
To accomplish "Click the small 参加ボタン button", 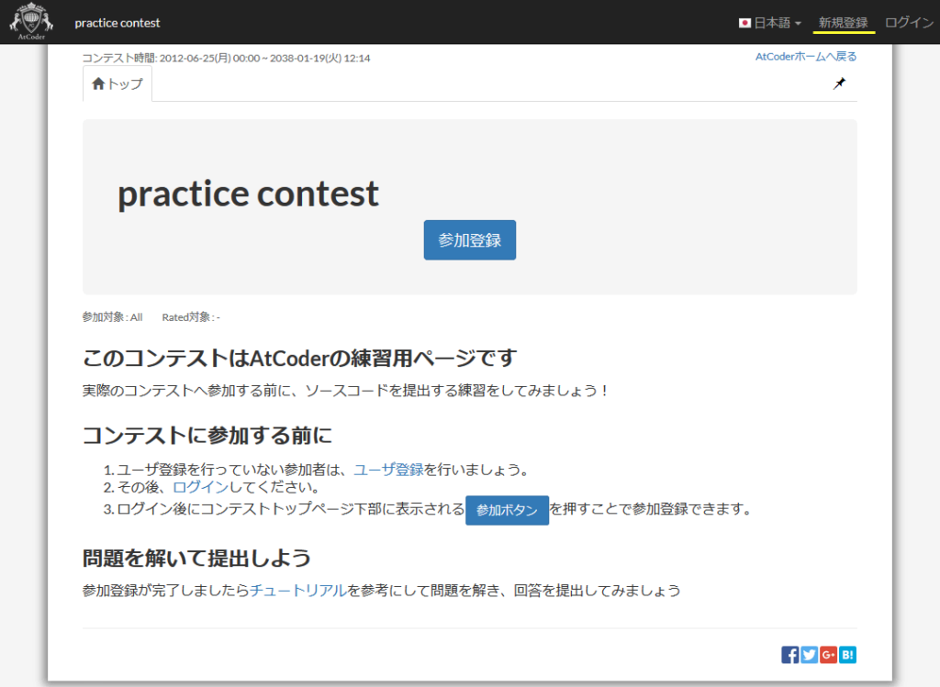I will tap(507, 510).
